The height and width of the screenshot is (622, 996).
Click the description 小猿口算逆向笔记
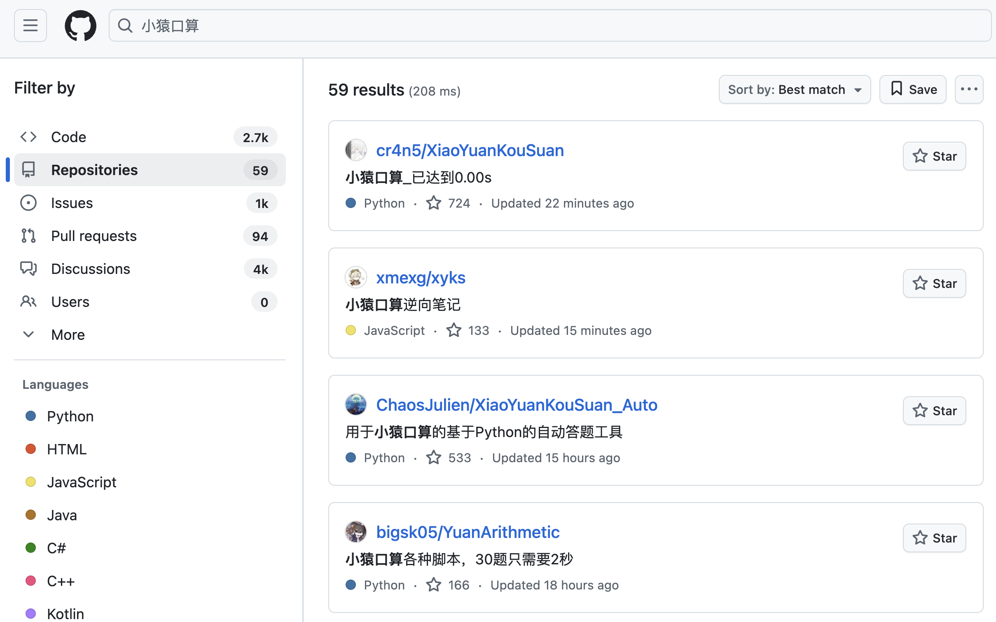pyautogui.click(x=403, y=305)
